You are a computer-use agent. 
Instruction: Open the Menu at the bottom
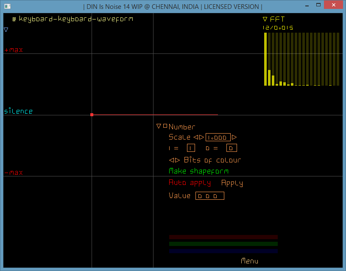pos(249,261)
